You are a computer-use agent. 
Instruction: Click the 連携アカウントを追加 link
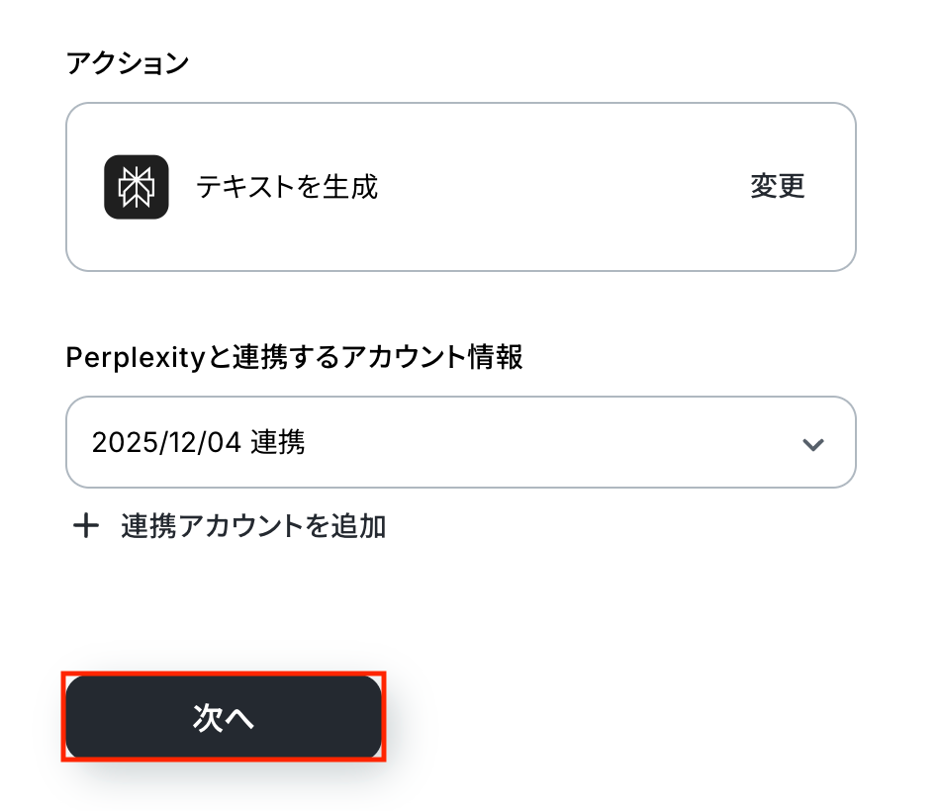[x=253, y=526]
